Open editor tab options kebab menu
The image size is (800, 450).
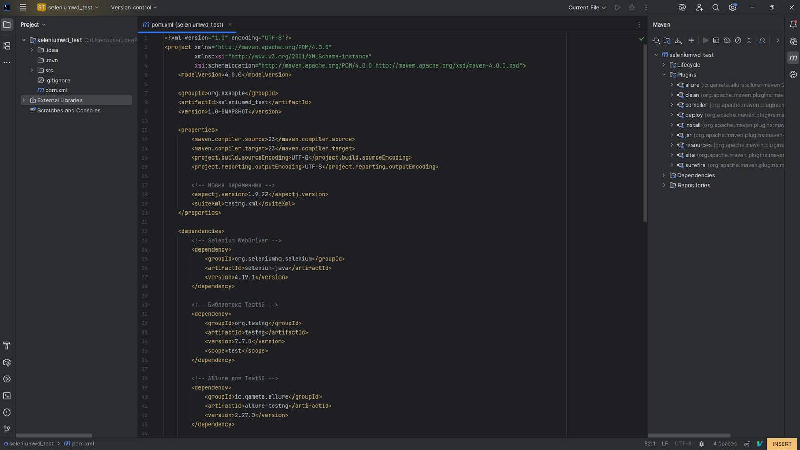click(639, 24)
